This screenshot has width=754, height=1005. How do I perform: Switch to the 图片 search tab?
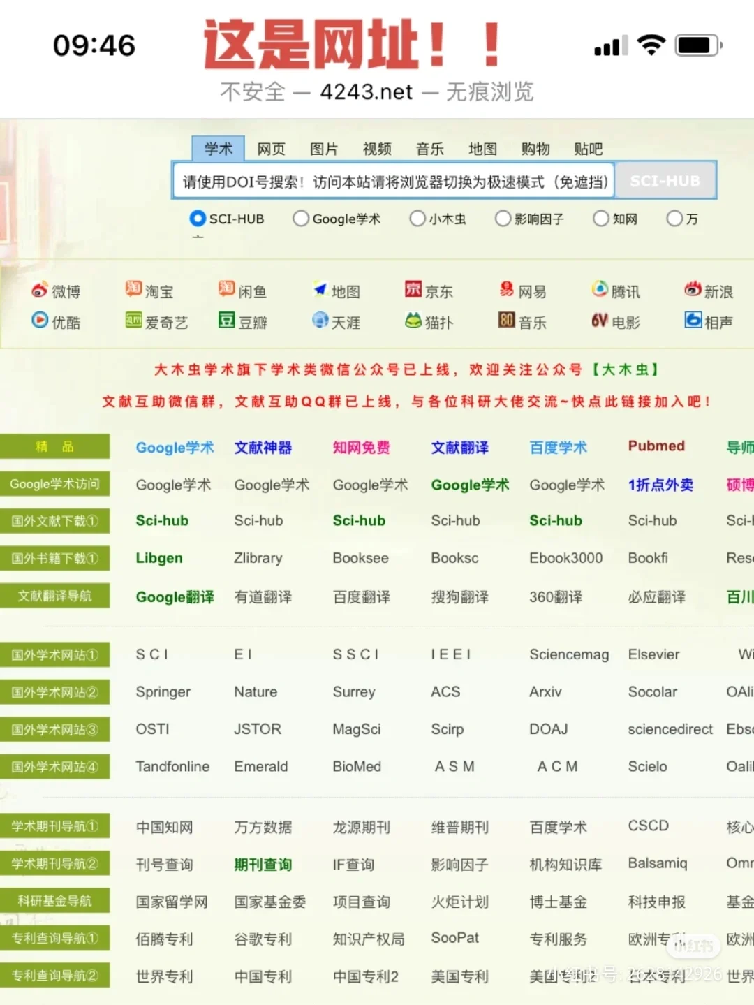pyautogui.click(x=324, y=149)
